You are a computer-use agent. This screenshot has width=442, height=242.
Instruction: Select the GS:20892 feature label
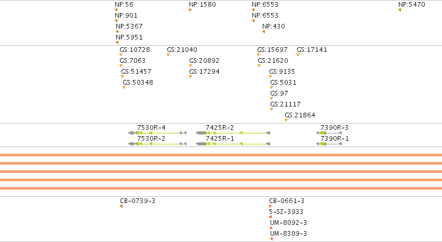pos(204,61)
